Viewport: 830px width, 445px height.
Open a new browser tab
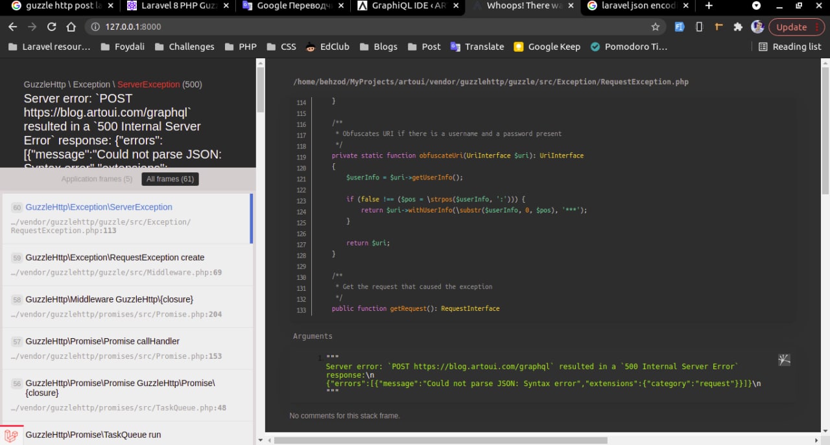pyautogui.click(x=709, y=6)
